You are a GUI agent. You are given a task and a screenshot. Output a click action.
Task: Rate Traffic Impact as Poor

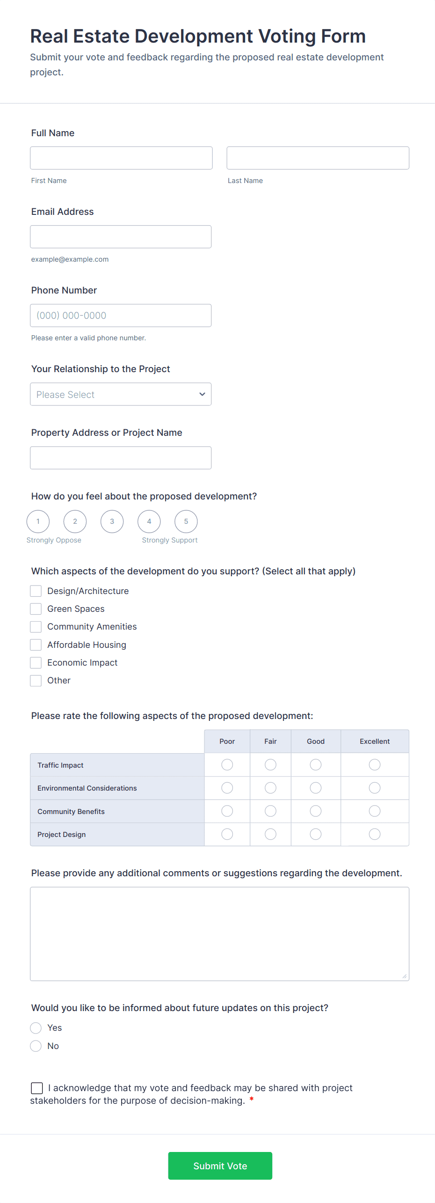pyautogui.click(x=227, y=765)
